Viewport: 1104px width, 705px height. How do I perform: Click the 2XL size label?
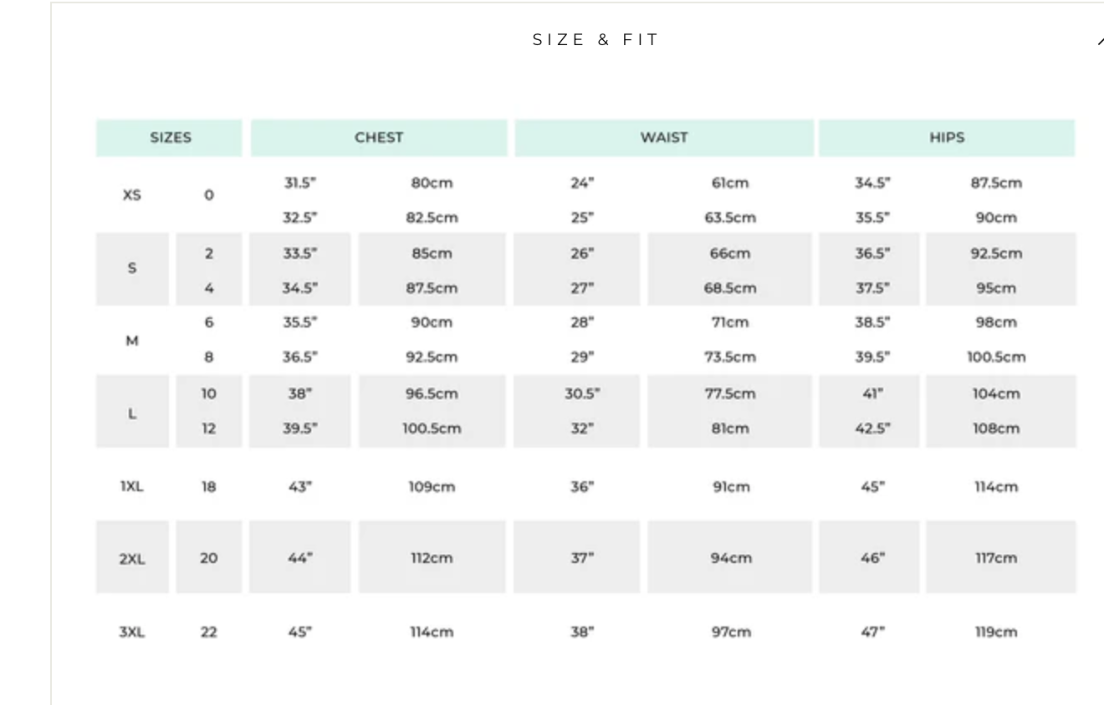coord(132,558)
